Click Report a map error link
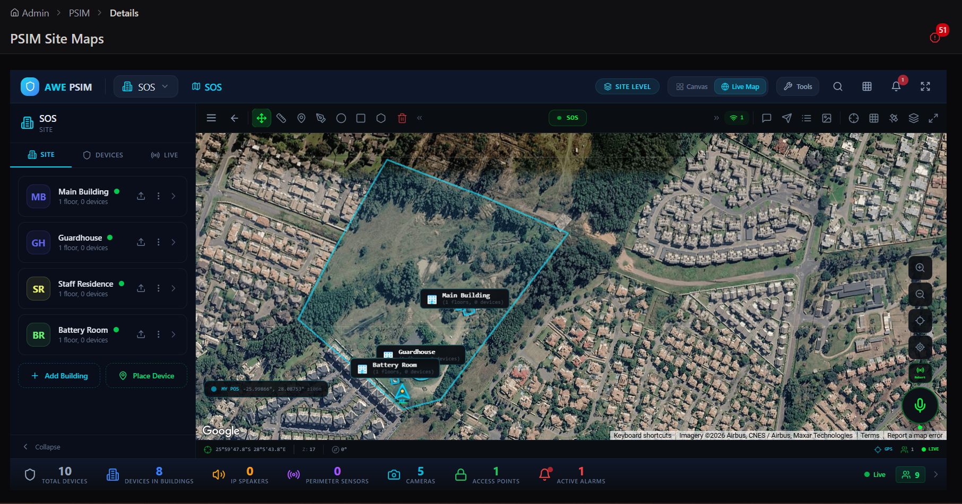This screenshot has height=504, width=962. click(915, 436)
